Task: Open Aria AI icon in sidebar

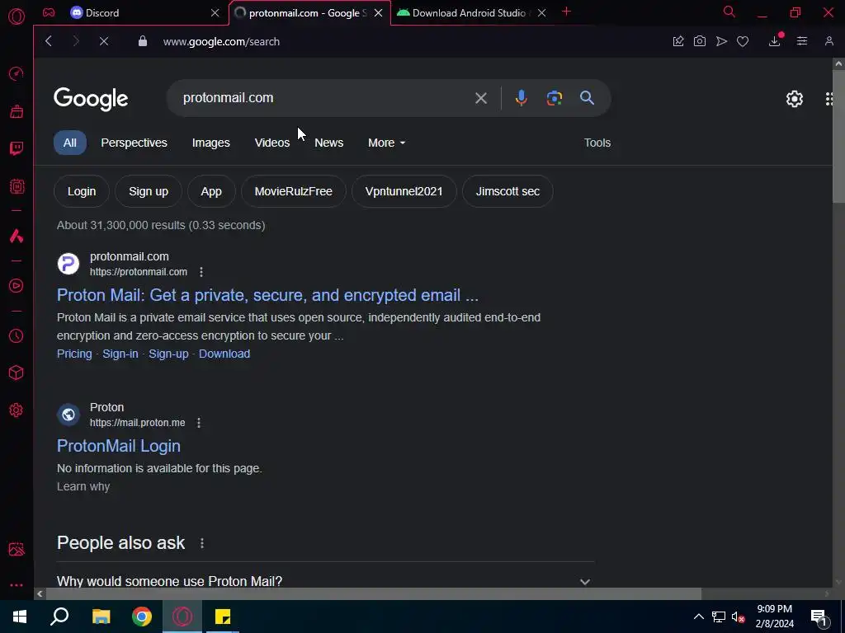Action: pos(17,236)
